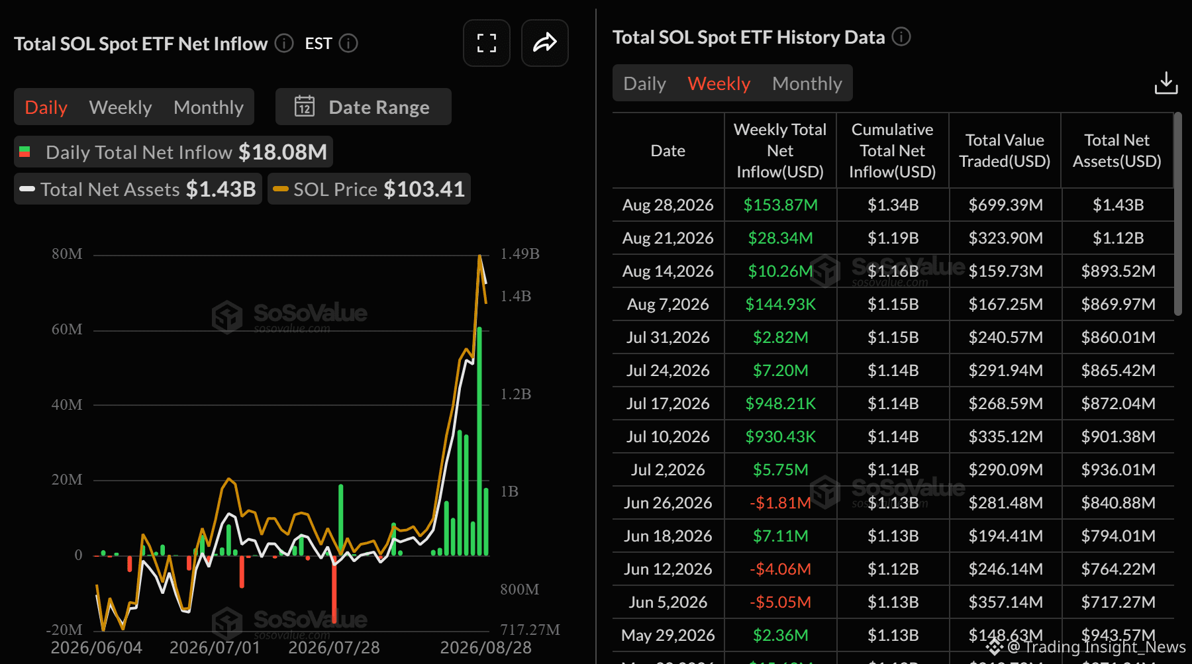Click the $948.21K weekly inflow value
Image resolution: width=1192 pixels, height=664 pixels.
tap(781, 404)
